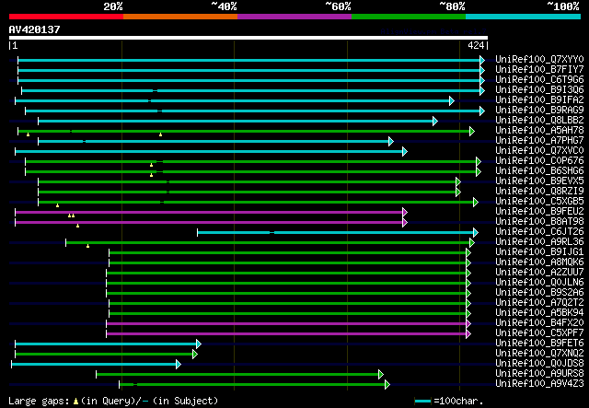The width and height of the screenshot is (589, 408).
Task: Select the UniRef100_B9I3Q6 label
Action: 539,90
